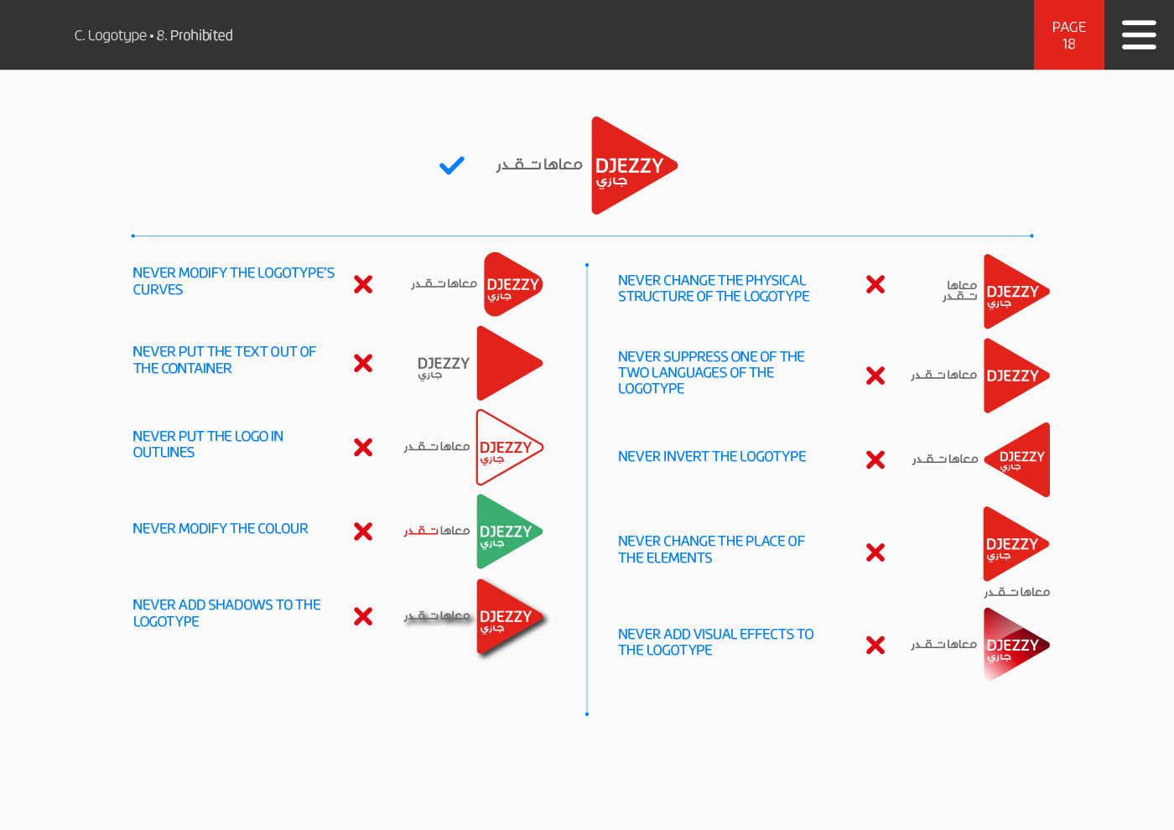
Task: Click the red X beside text out of container
Action: tap(363, 363)
